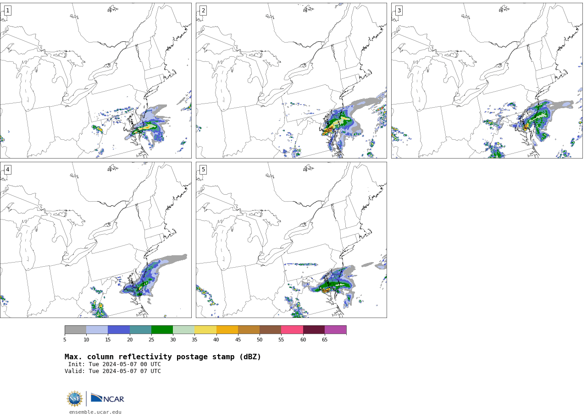The height and width of the screenshot is (417, 587).
Task: Click the pale green 30-35 dBZ swatch
Action: (x=183, y=330)
